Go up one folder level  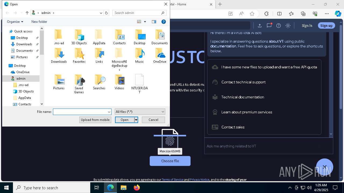[x=27, y=13]
